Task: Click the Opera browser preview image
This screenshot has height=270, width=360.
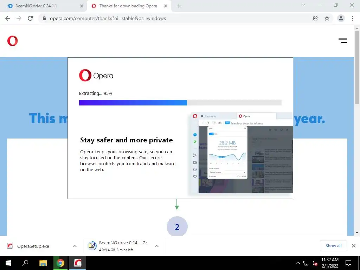Action: pos(240,153)
